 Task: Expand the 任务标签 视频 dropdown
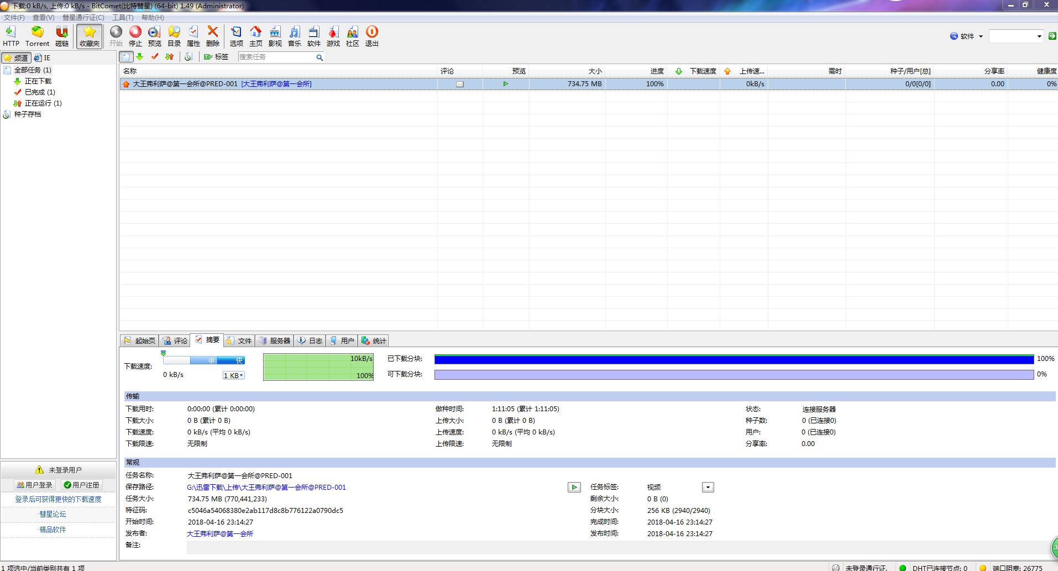[x=708, y=487]
